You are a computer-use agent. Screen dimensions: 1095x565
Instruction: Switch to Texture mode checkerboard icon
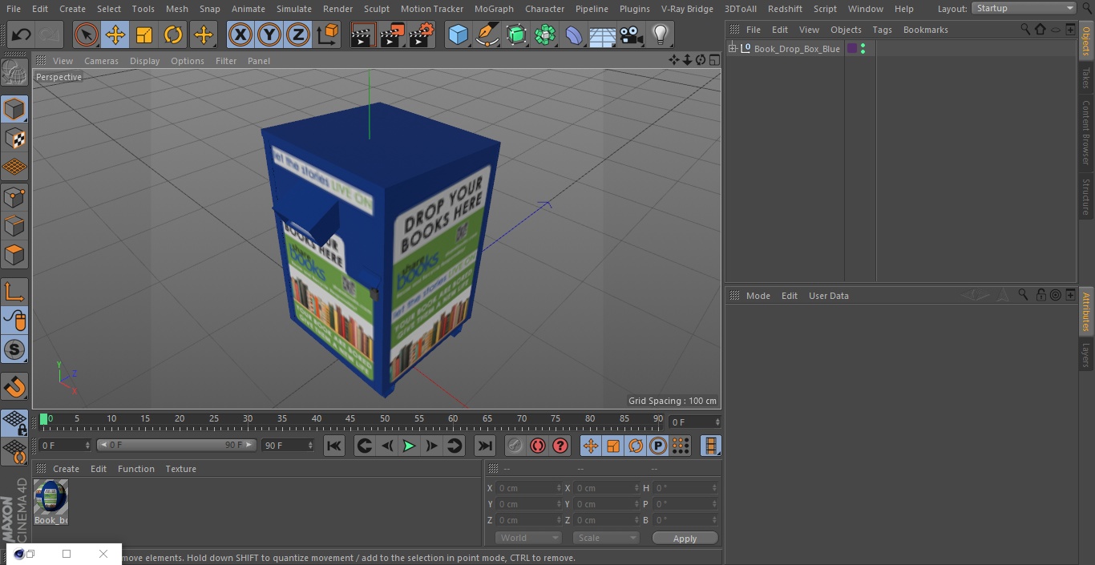(14, 138)
